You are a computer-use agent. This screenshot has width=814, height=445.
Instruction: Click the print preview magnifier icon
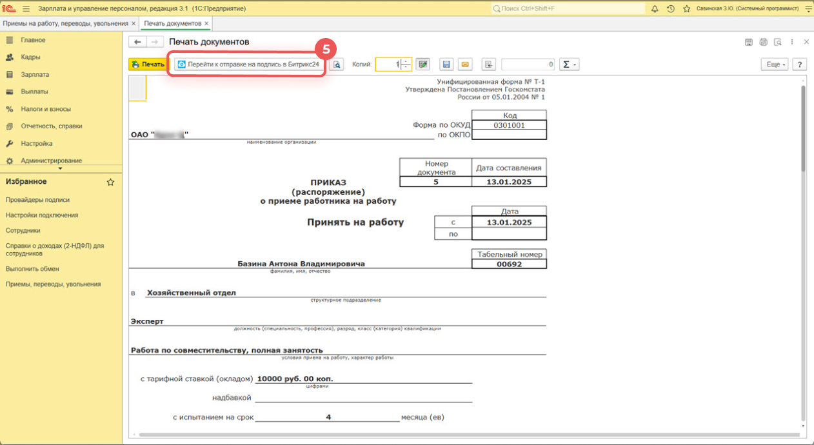coord(337,64)
